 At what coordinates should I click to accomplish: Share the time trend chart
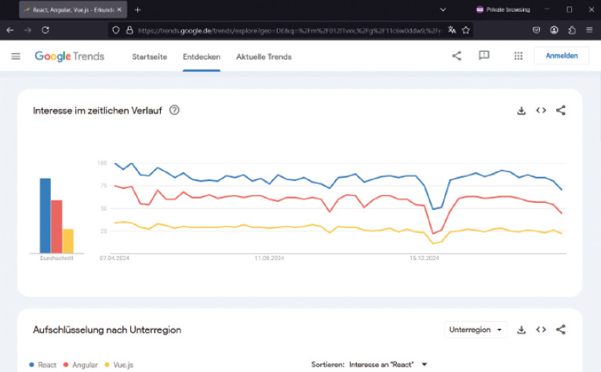561,110
